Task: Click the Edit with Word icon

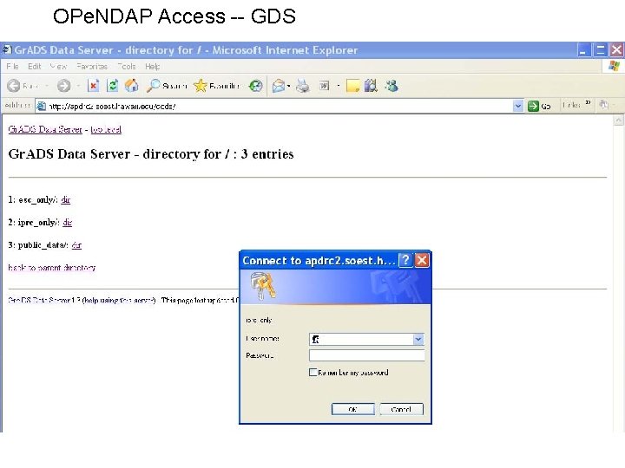Action: coord(324,86)
